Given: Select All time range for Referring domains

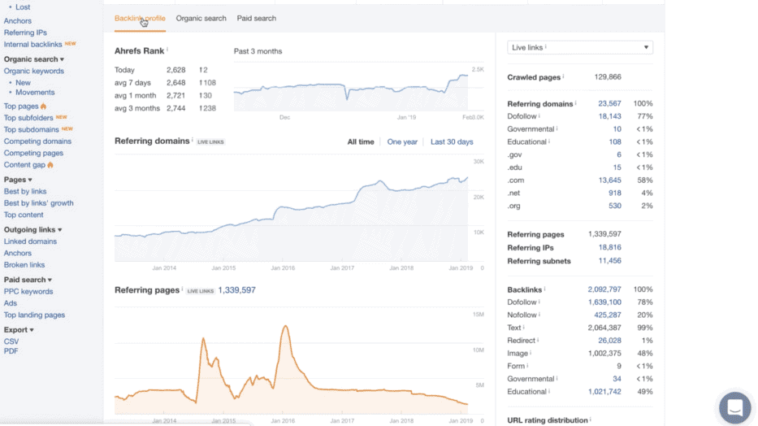Looking at the screenshot, I should click(x=361, y=141).
